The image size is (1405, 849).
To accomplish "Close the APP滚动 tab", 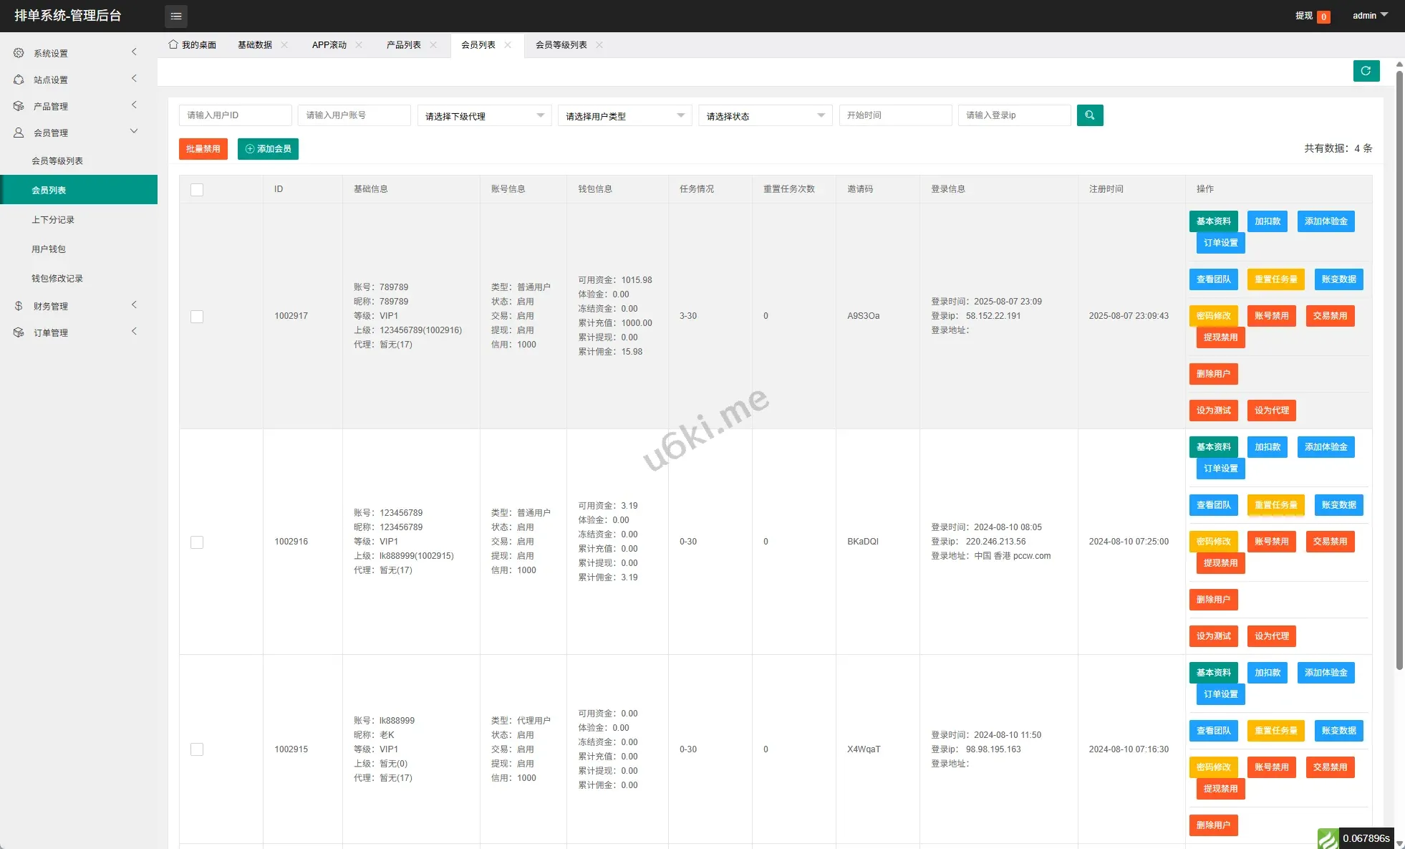I will (359, 44).
